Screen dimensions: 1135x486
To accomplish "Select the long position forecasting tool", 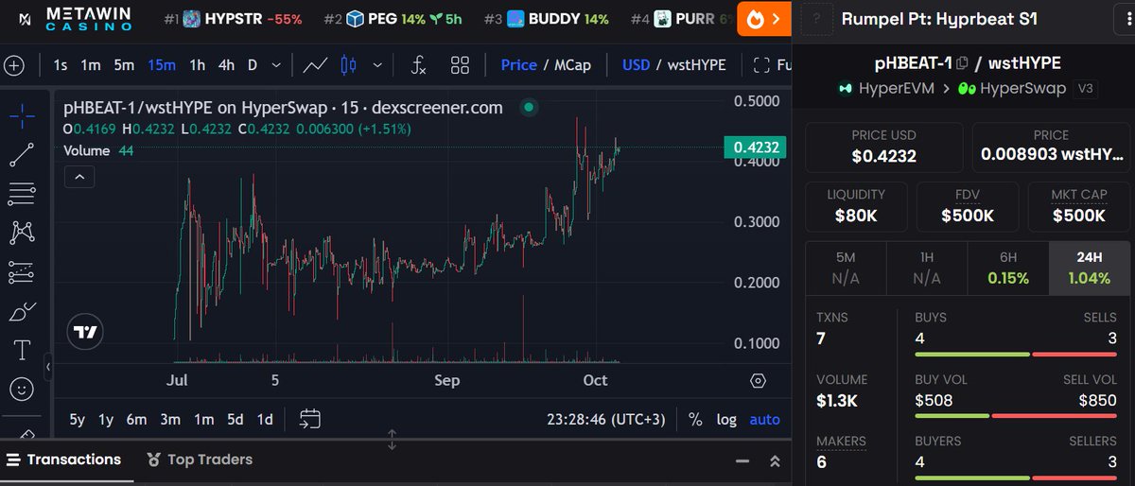I will (x=22, y=272).
